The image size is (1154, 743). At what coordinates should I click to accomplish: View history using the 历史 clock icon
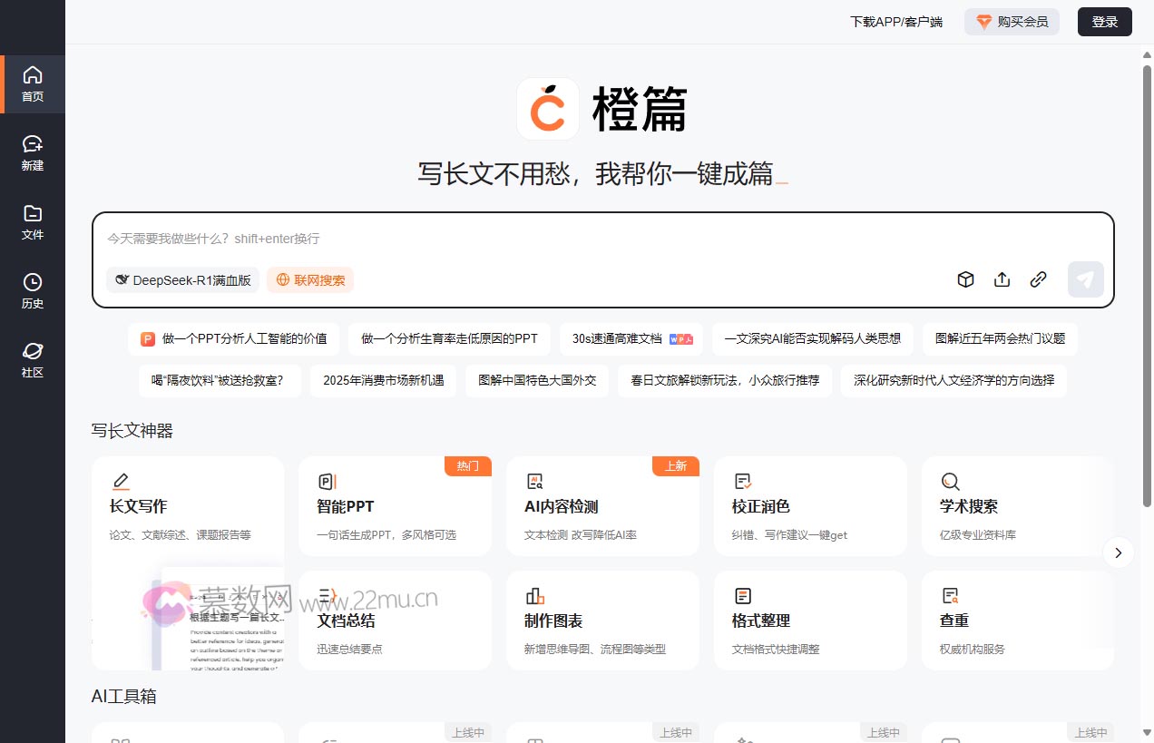coord(33,290)
